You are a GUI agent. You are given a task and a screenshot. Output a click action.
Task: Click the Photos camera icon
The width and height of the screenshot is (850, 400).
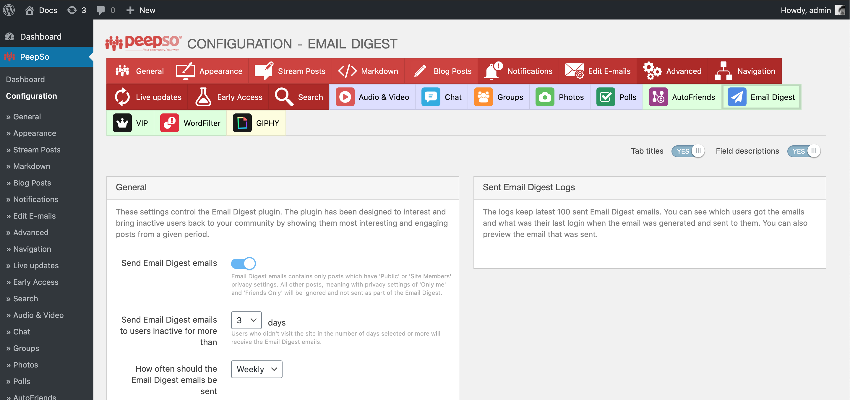545,97
